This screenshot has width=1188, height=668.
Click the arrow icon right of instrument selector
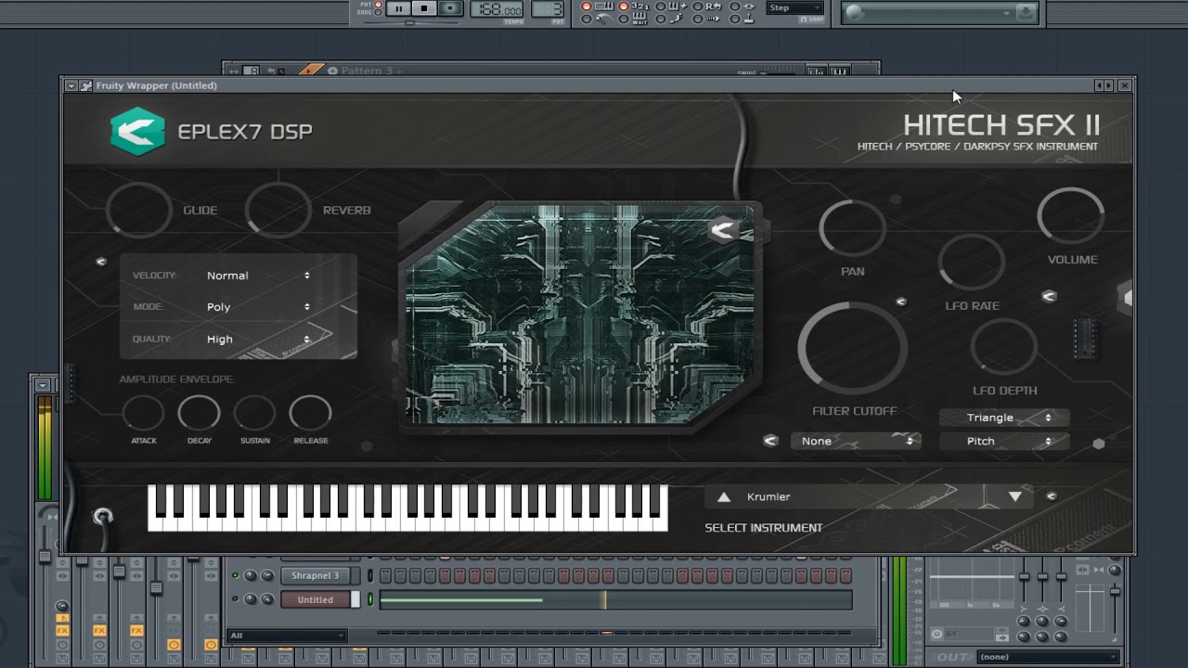1052,496
